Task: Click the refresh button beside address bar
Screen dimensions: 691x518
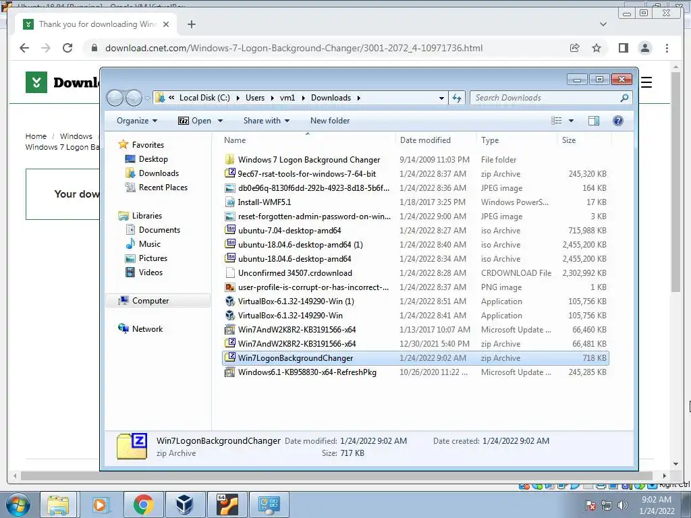Action: [457, 98]
